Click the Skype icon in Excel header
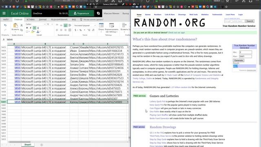The image size is (261, 147). 98,13
